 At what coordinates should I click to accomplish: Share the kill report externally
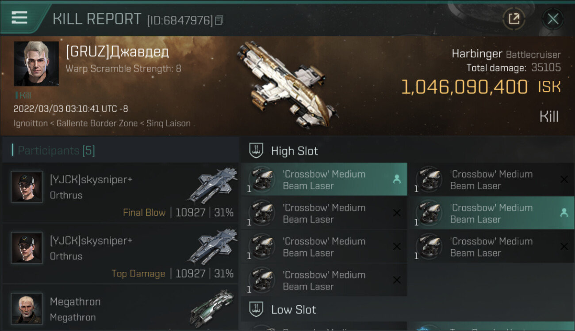click(514, 19)
